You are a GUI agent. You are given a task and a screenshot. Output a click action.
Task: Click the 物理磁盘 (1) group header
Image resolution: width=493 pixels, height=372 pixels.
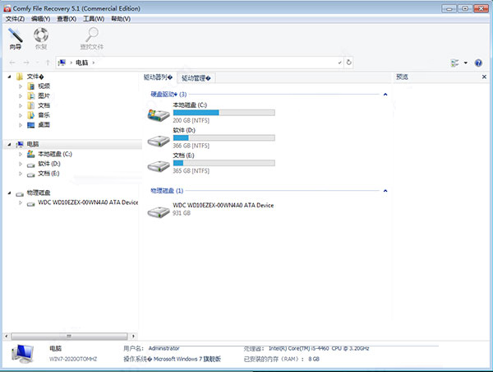167,191
